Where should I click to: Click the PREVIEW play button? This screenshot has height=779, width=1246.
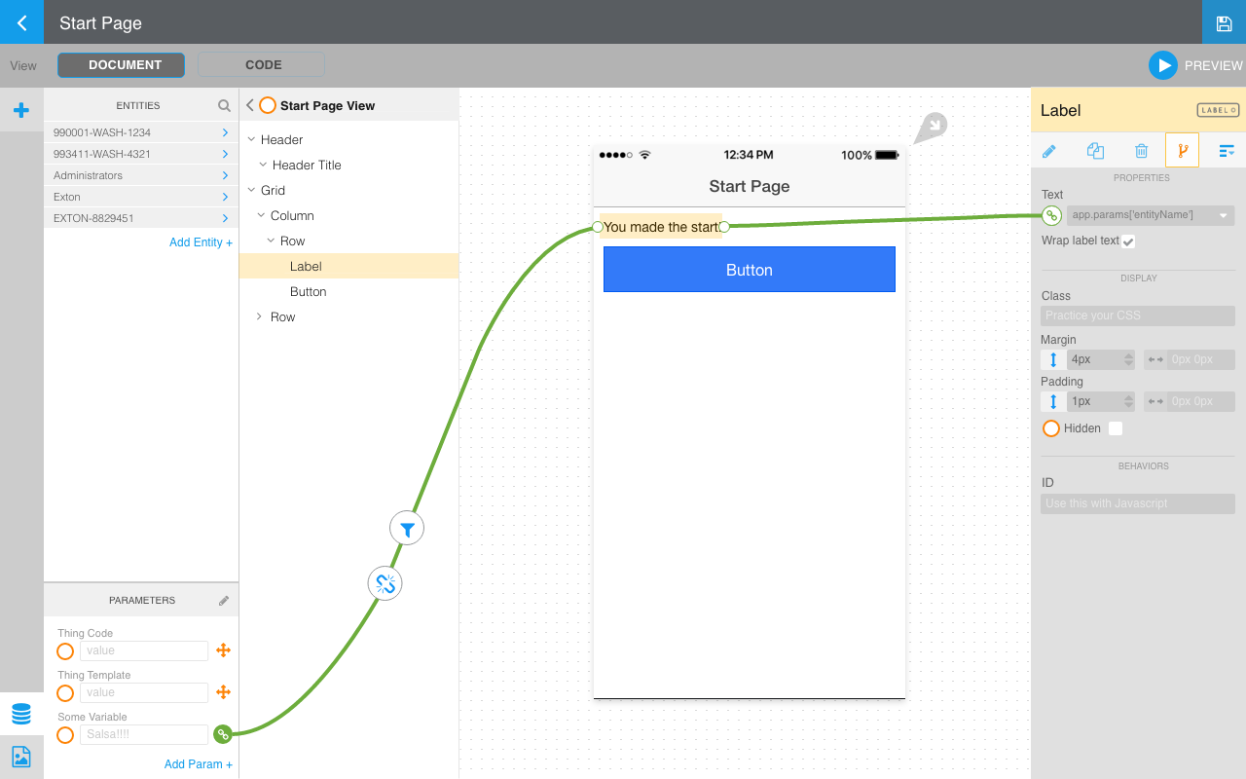click(1163, 65)
